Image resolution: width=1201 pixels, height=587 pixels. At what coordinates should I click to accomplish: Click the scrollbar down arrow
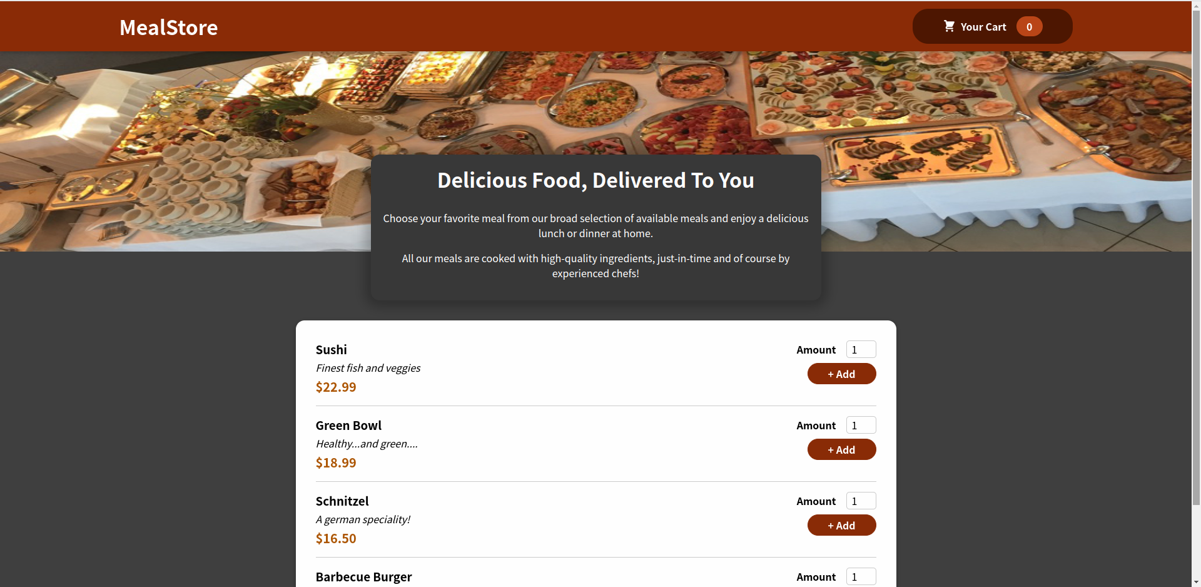1196,583
